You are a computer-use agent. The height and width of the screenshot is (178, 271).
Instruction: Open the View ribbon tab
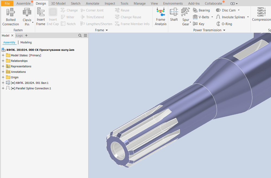coord(154,4)
